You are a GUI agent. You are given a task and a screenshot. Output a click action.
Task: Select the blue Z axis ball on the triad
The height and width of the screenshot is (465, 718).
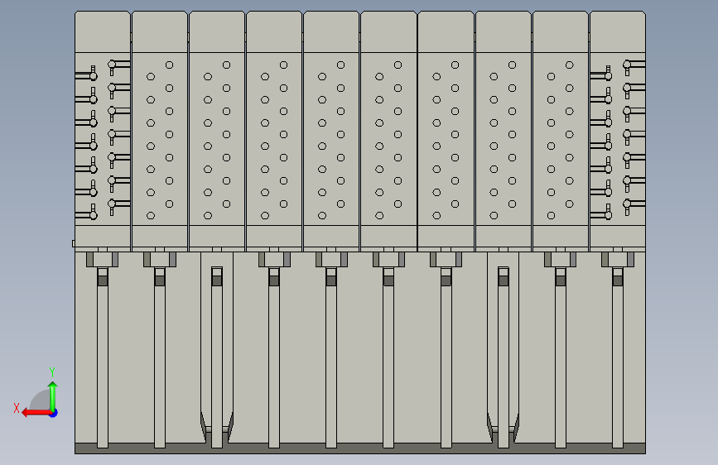point(54,413)
